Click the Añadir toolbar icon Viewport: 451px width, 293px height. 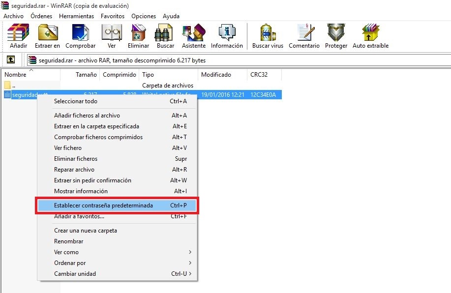coord(18,32)
